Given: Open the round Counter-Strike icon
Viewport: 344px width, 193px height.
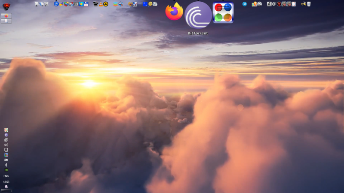Looking at the screenshot, I should coord(274,4).
